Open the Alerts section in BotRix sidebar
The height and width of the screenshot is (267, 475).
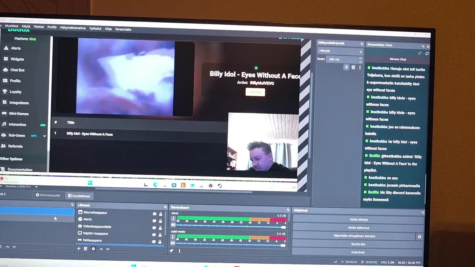pos(12,48)
